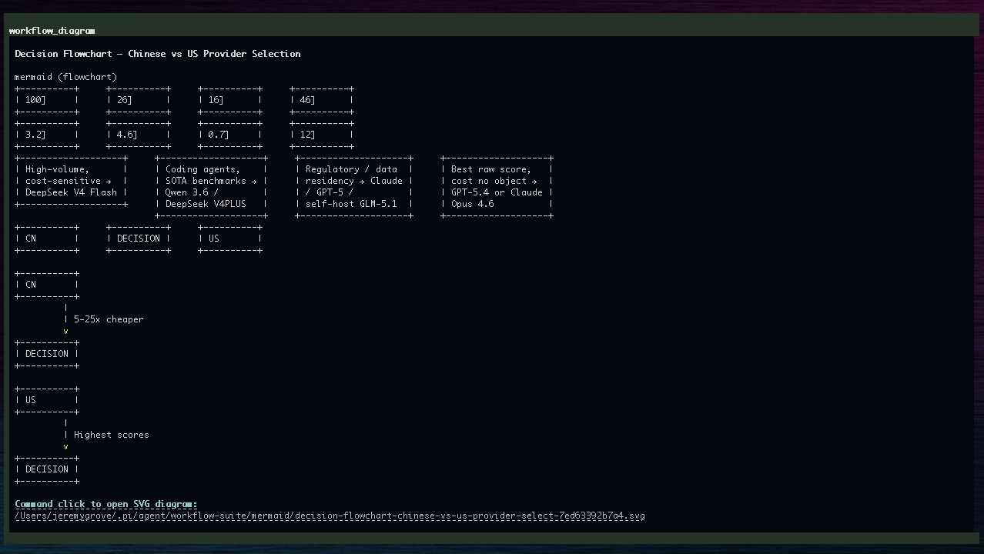
Task: Select the 'residency → Claude' line
Action: coord(354,181)
